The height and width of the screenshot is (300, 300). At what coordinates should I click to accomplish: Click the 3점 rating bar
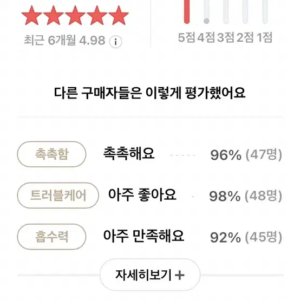click(x=226, y=12)
